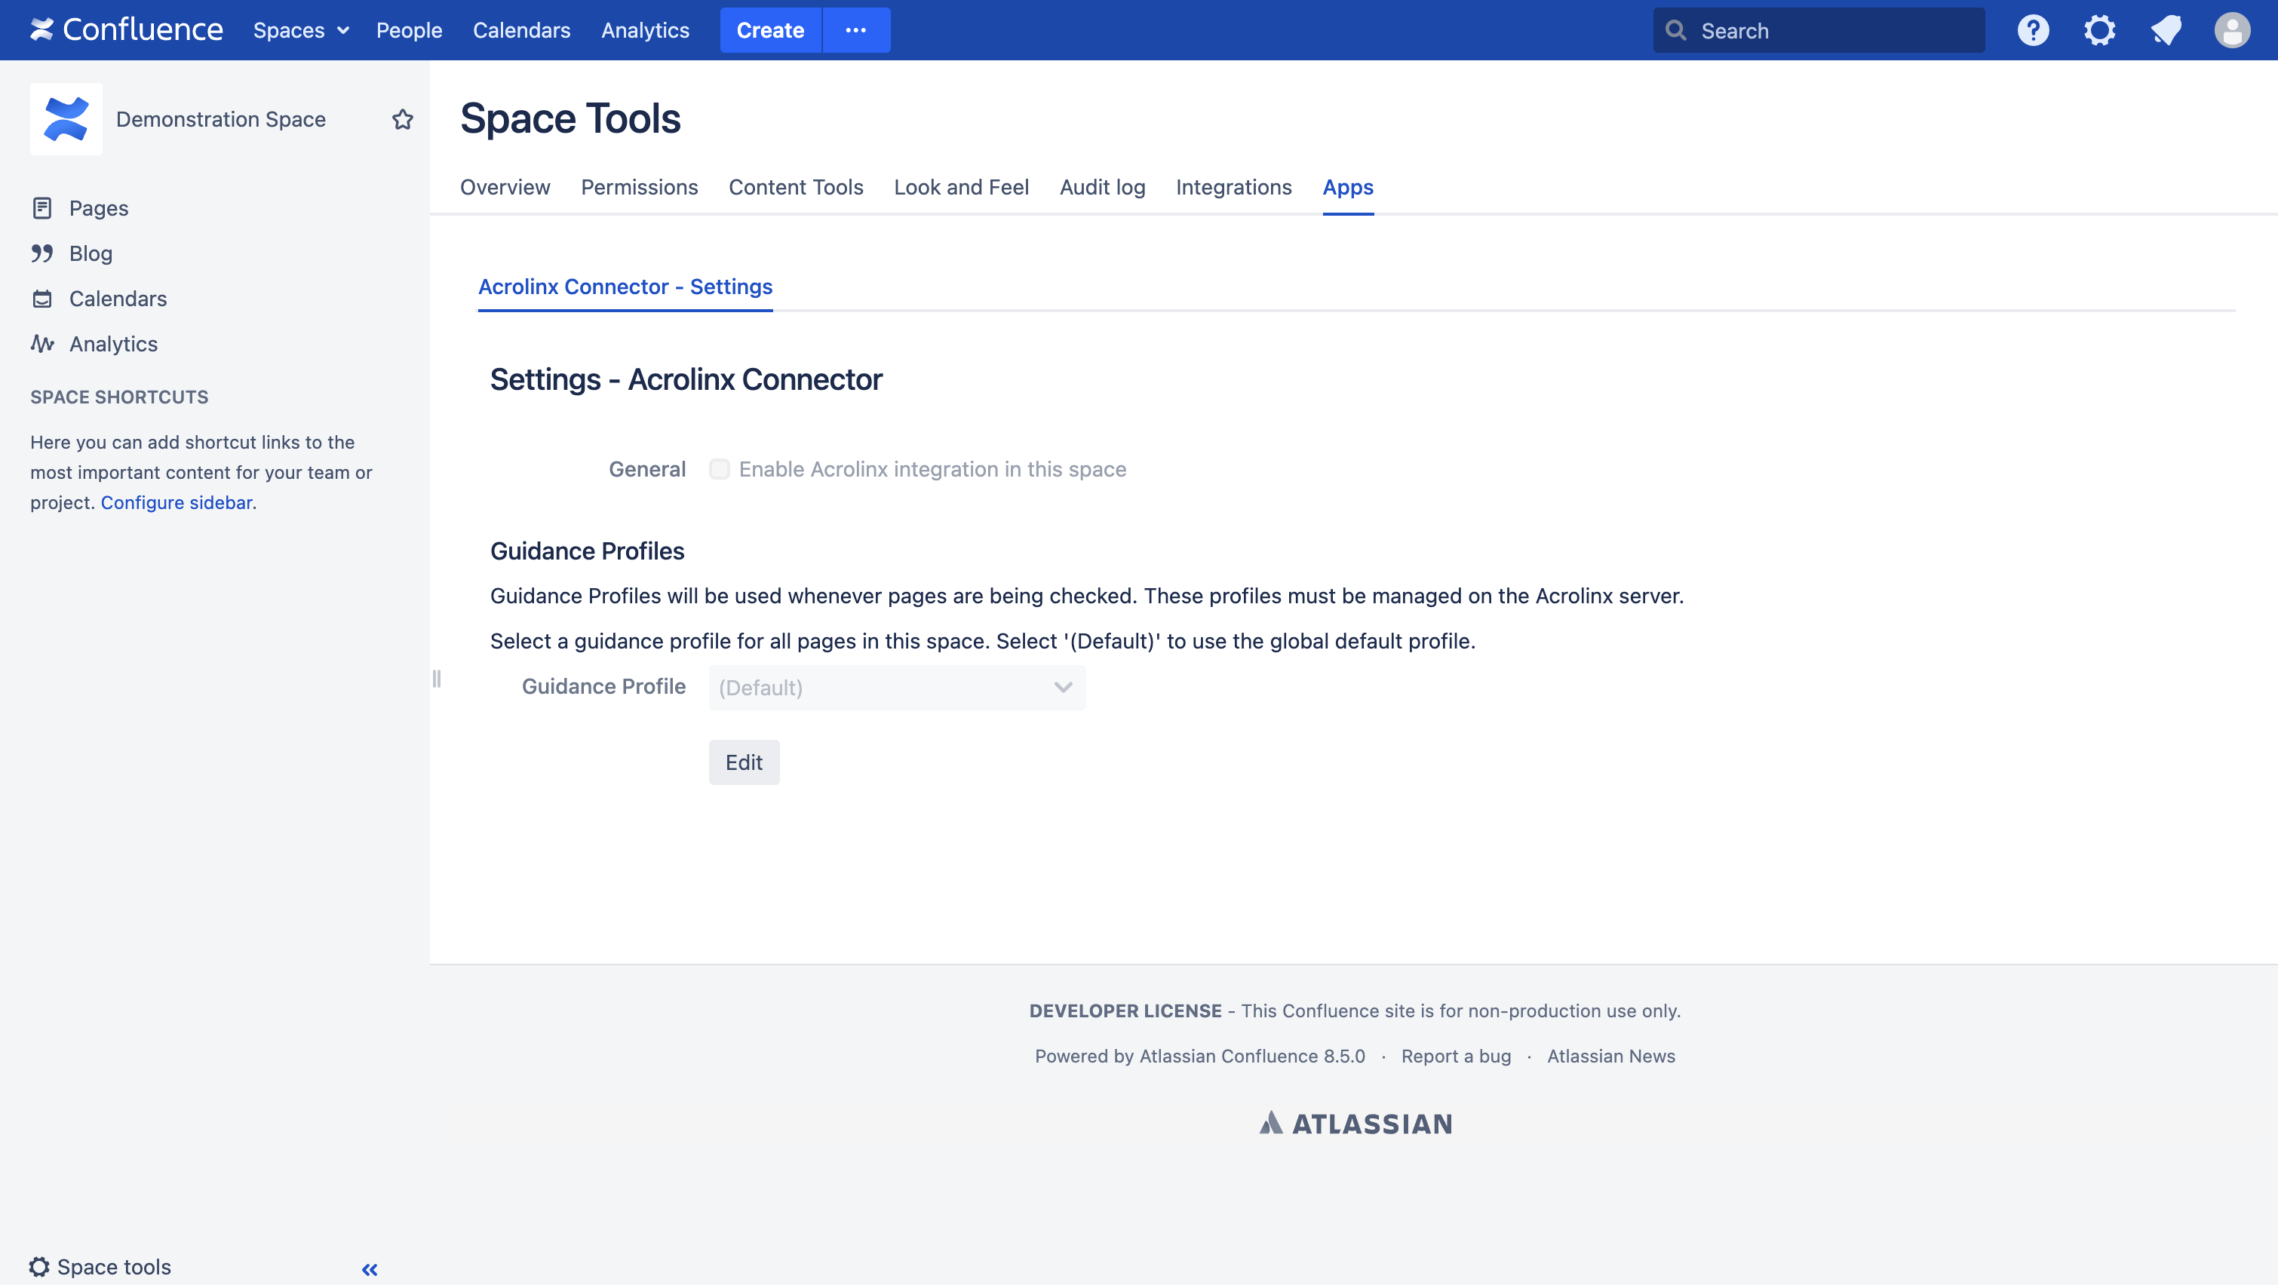Click into the Search field
This screenshot has height=1285, width=2278.
click(1818, 30)
